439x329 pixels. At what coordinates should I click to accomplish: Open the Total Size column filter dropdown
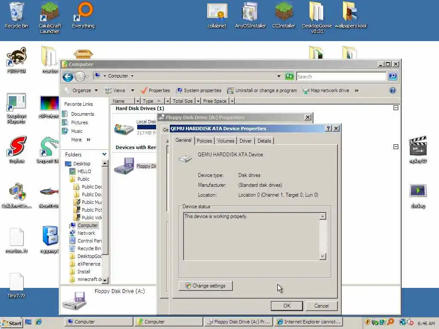(198, 101)
